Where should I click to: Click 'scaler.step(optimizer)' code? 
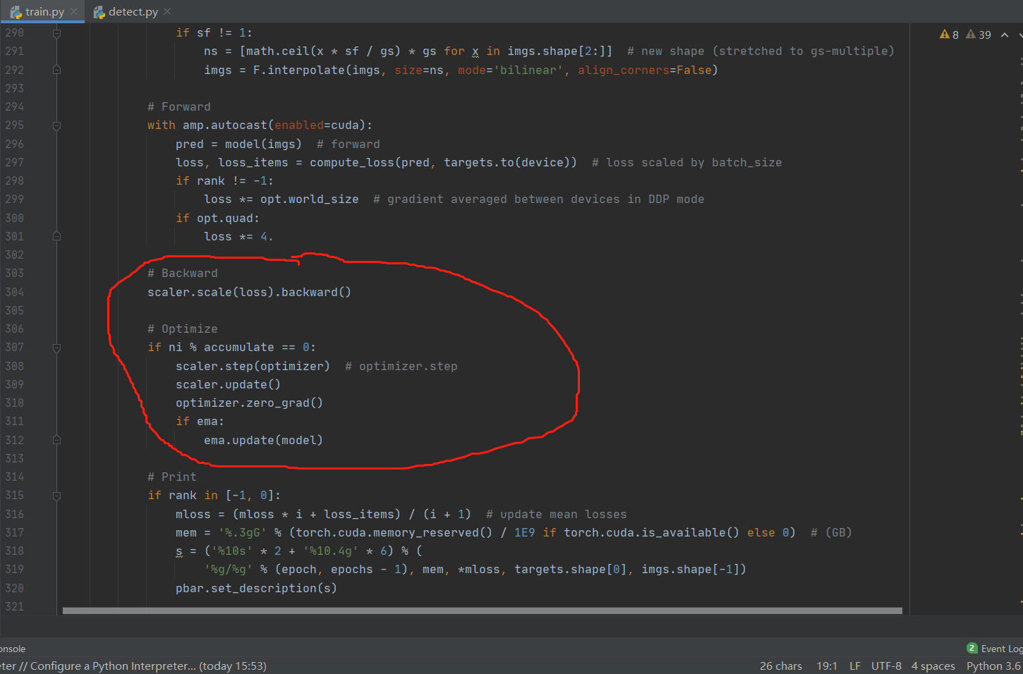(x=253, y=366)
